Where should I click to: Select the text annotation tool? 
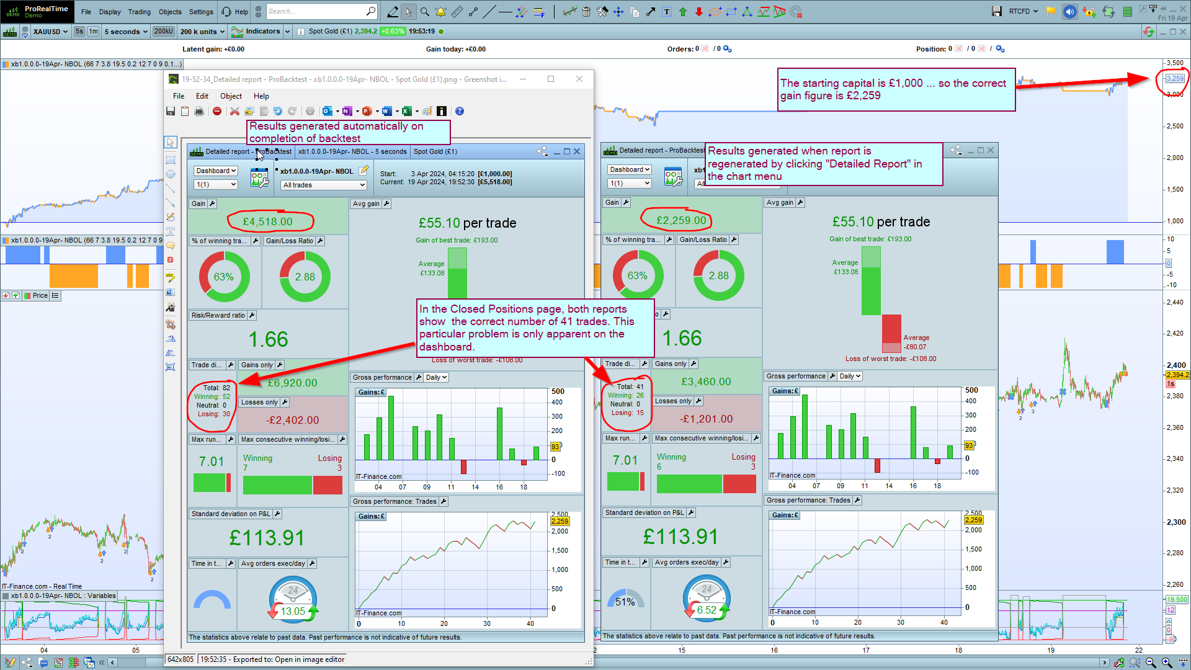(x=667, y=12)
